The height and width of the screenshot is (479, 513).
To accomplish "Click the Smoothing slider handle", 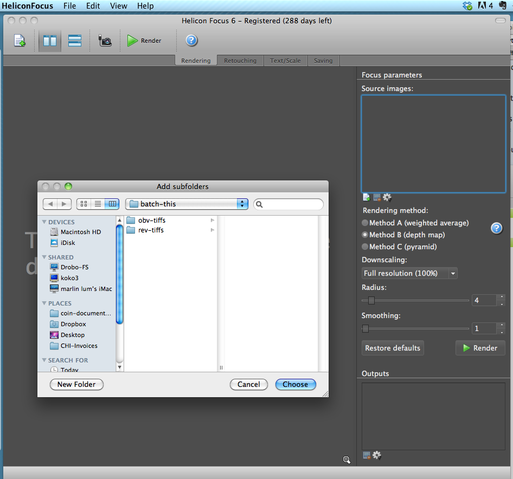I will click(365, 328).
